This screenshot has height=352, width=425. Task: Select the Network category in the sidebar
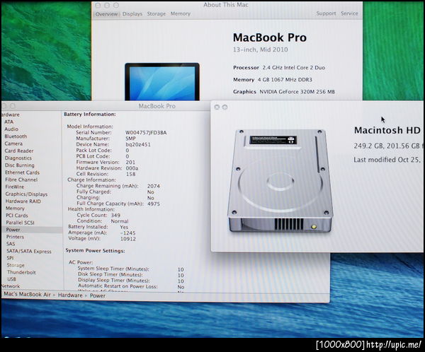pyautogui.click(x=11, y=286)
